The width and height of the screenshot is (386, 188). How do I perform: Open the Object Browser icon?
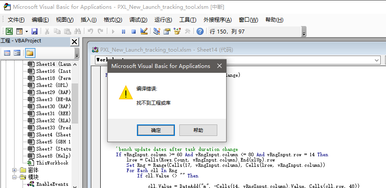(x=177, y=31)
